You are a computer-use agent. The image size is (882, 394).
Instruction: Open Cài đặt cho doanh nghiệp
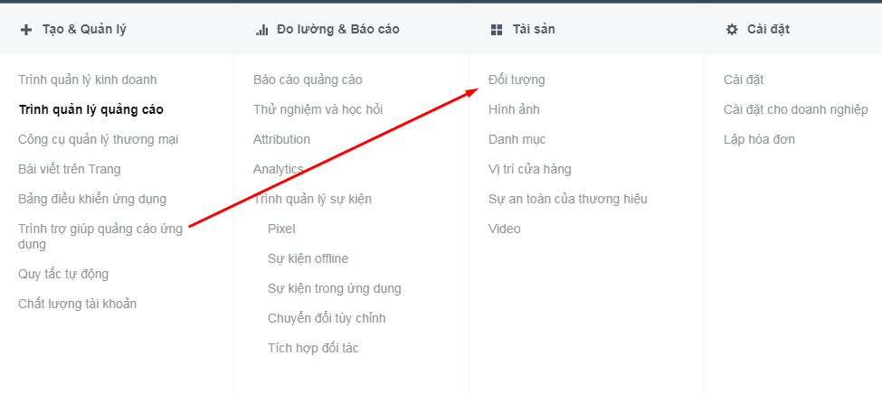796,109
